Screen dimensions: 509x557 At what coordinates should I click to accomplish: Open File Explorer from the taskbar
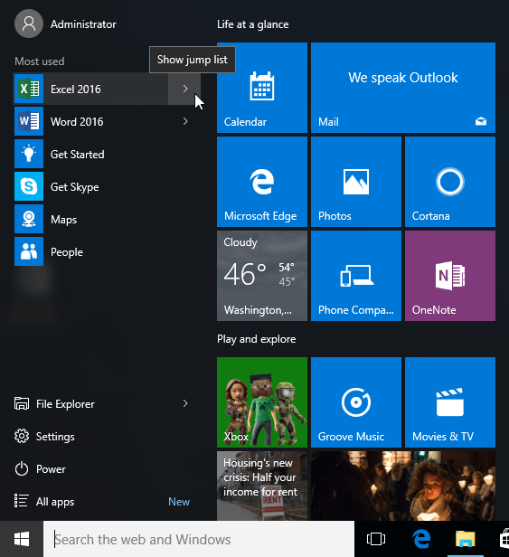(466, 539)
